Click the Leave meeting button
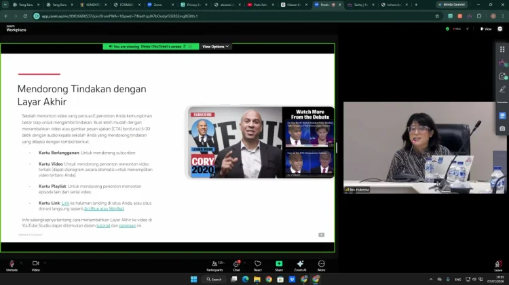The image size is (509, 285). point(498,266)
